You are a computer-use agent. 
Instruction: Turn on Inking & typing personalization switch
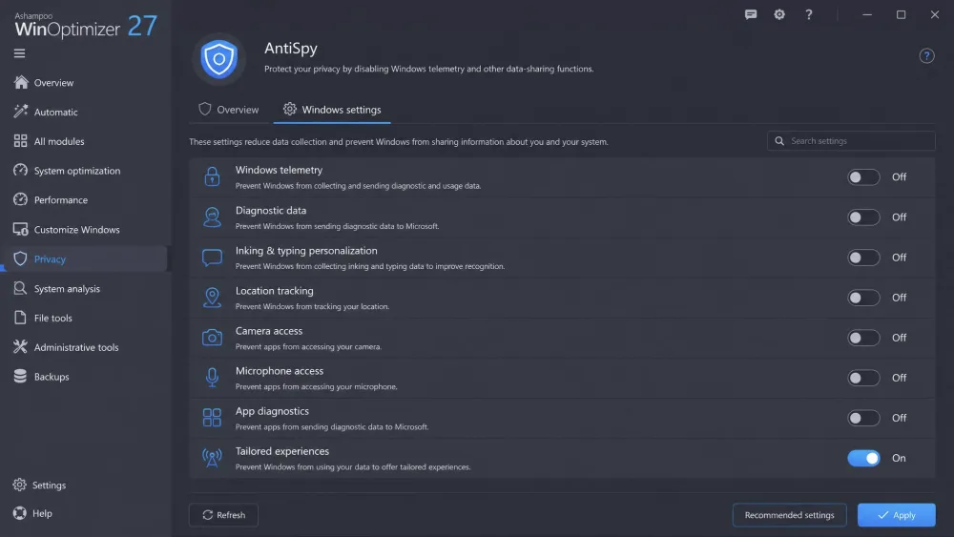click(863, 258)
